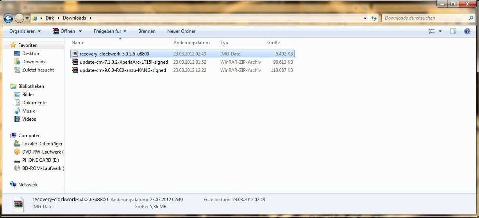Select Bibliotheken in the navigation pane

31,86
